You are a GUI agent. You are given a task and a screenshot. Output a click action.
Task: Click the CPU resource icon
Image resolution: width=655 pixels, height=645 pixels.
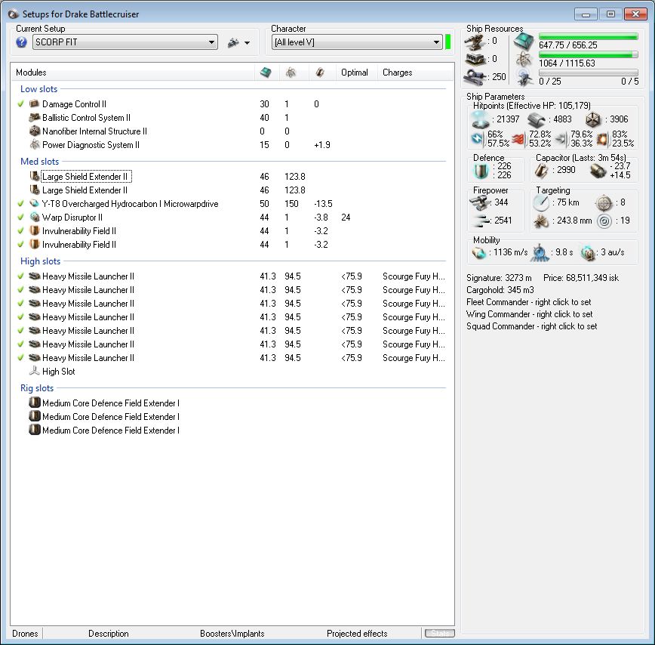(524, 42)
